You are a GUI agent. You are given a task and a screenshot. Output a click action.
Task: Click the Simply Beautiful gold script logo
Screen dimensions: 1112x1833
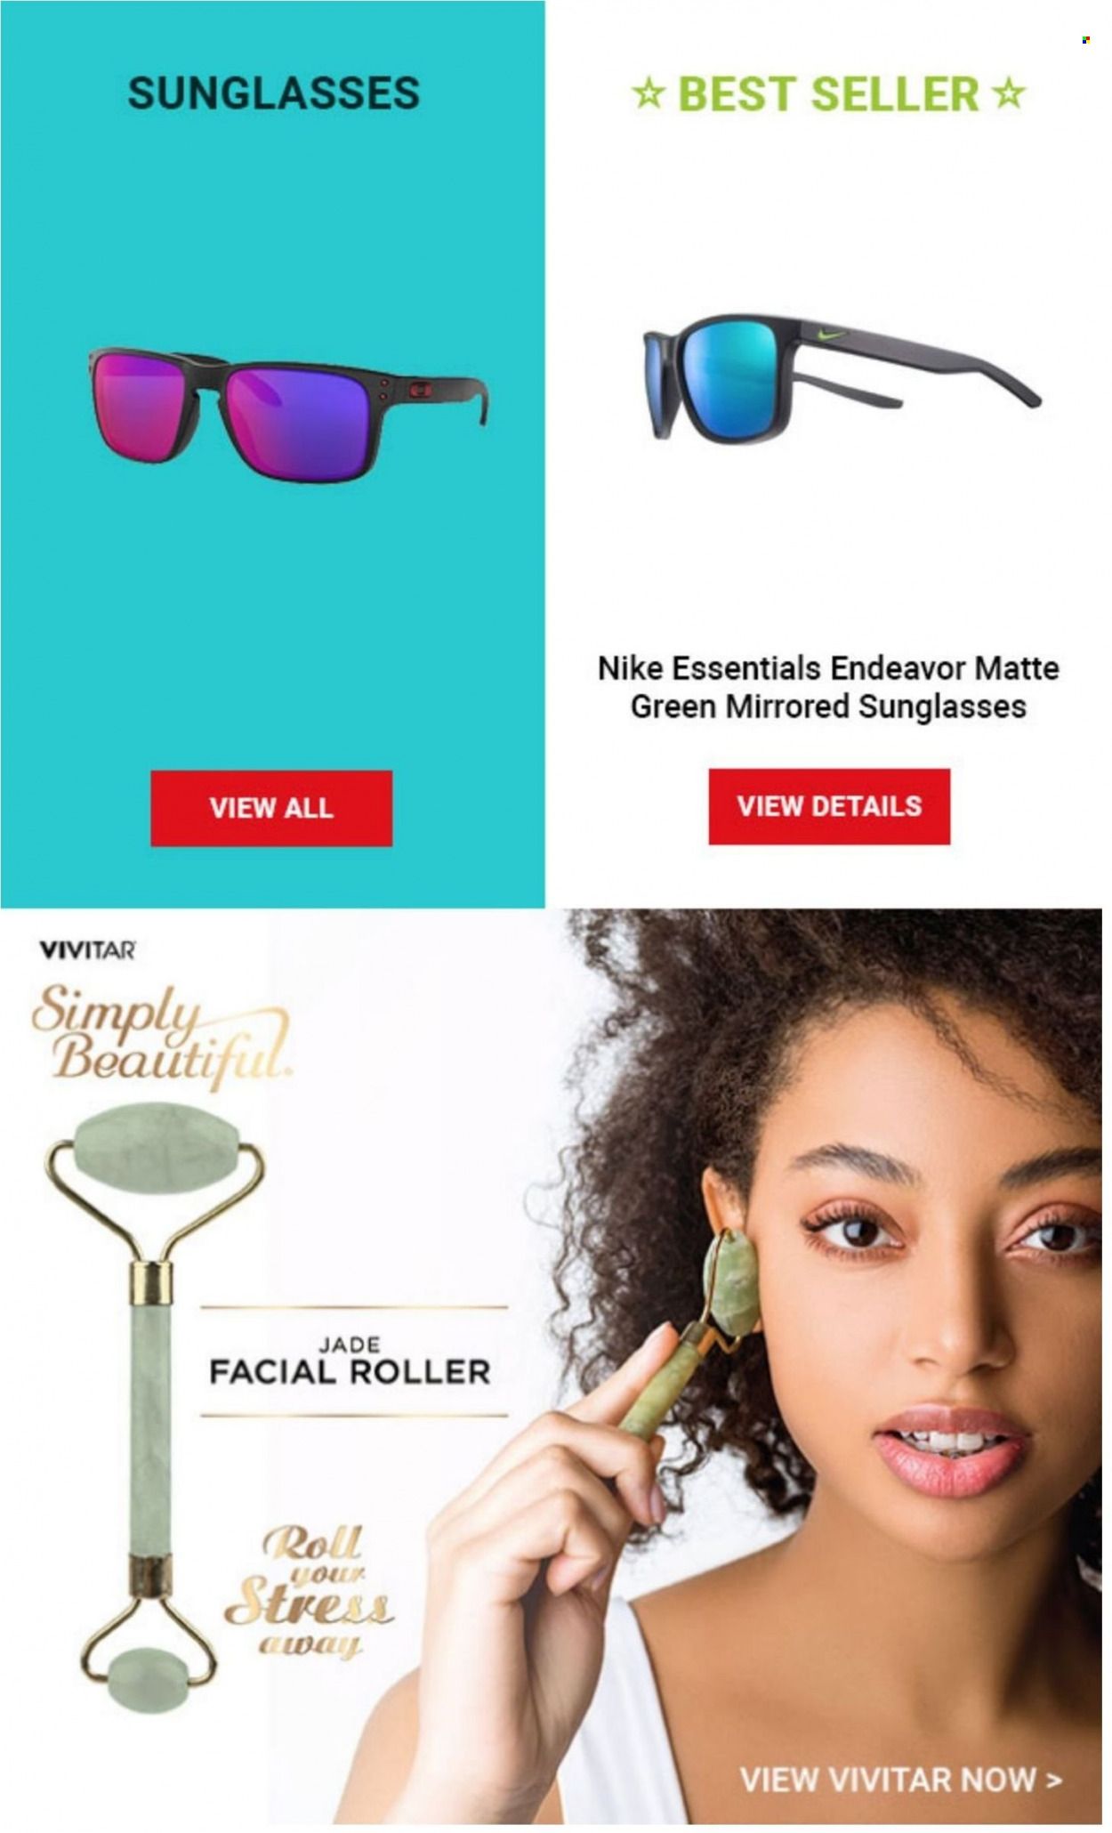click(161, 1039)
